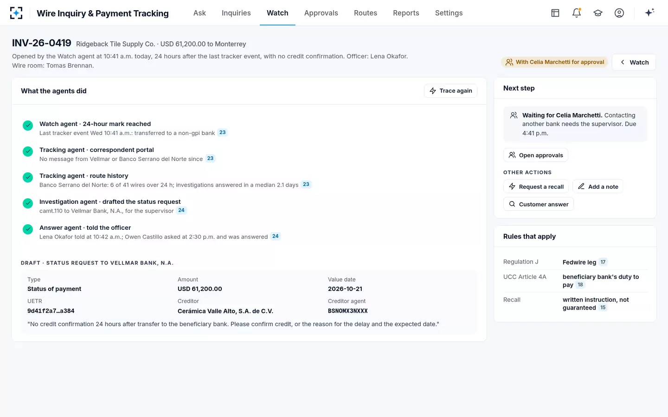Viewport: 668px width, 417px height.
Task: Click Request a recall button
Action: tap(536, 187)
